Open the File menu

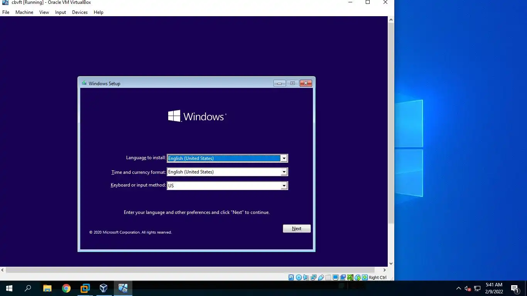pos(6,12)
